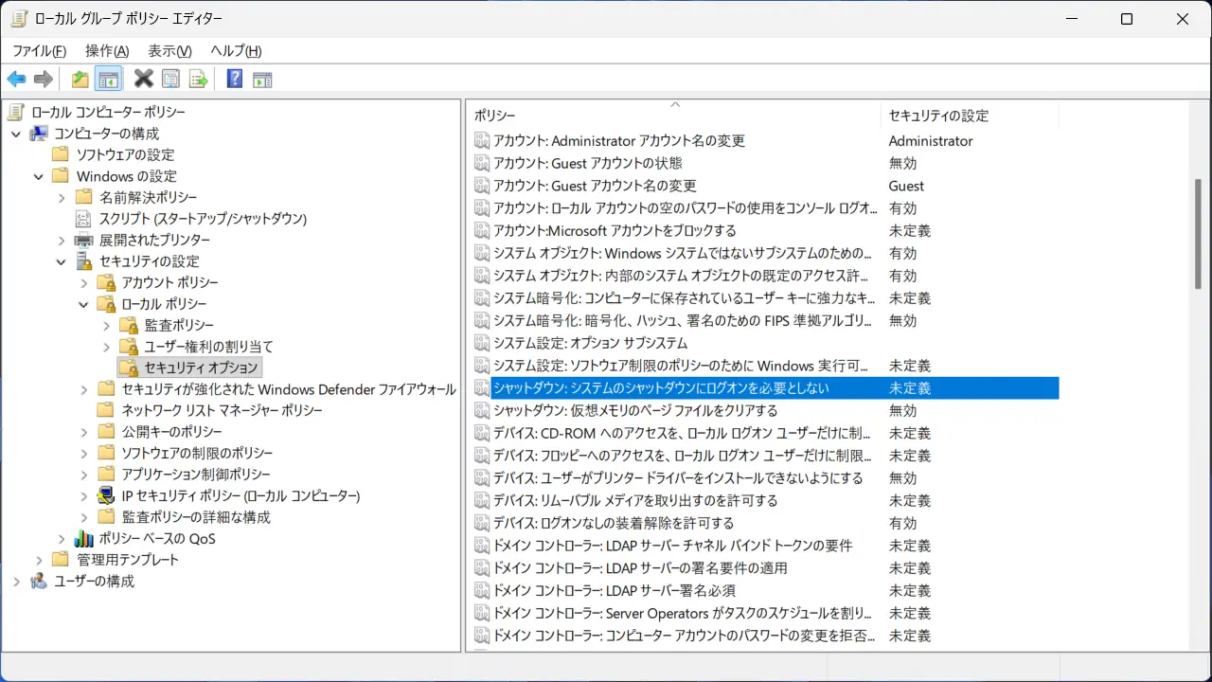Collapse the Windows の設定 node
Viewport: 1212px width, 682px height.
pos(39,176)
